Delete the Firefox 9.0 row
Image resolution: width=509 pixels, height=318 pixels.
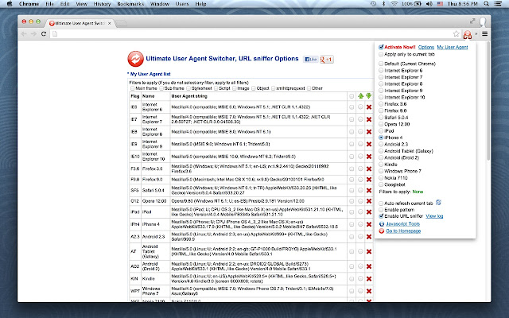click(369, 180)
